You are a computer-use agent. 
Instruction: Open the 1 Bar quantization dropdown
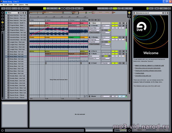(x=78, y=8)
